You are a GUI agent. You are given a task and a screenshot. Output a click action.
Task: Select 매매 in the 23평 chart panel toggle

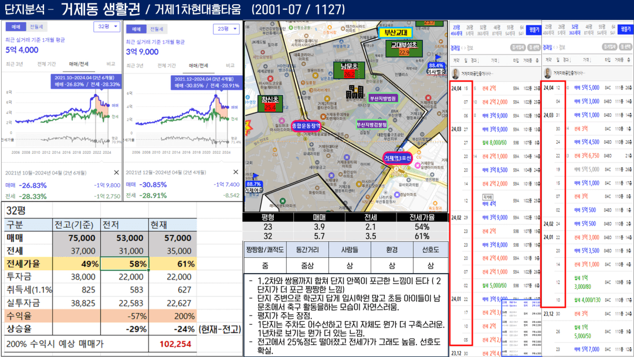[x=136, y=29]
